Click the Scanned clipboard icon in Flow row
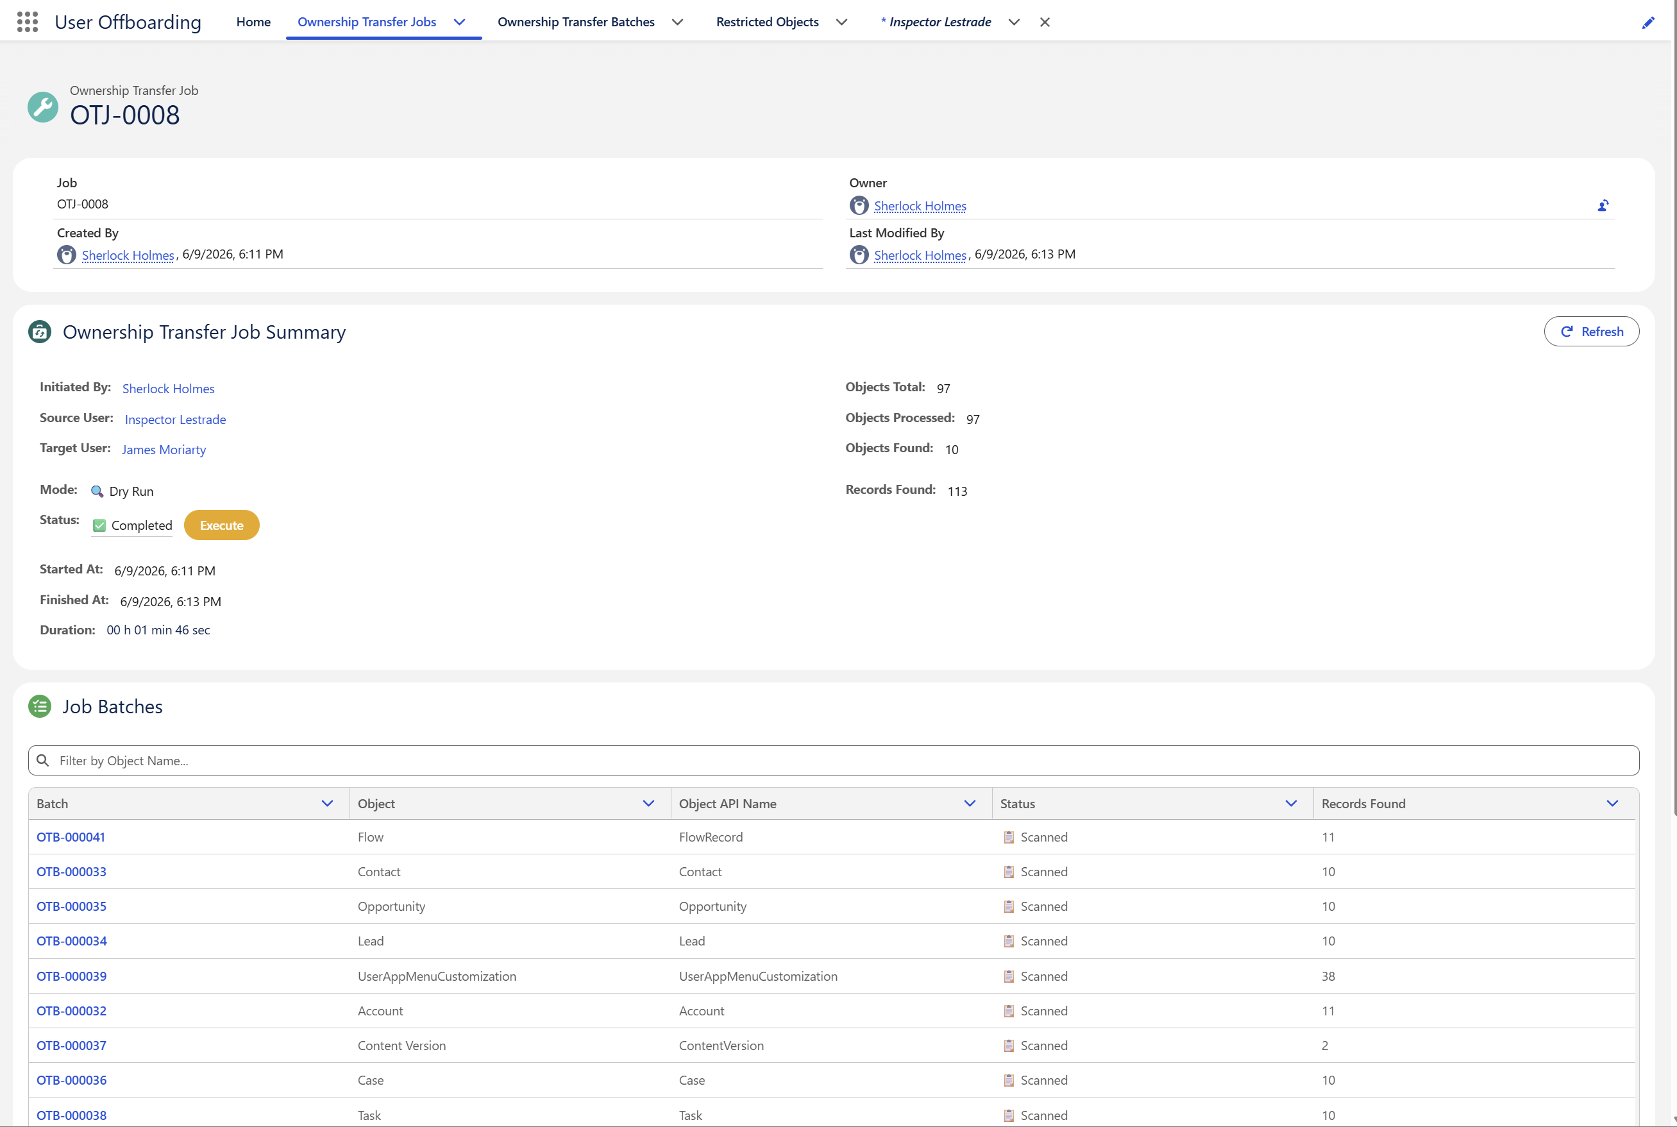Image resolution: width=1677 pixels, height=1127 pixels. (x=1009, y=836)
